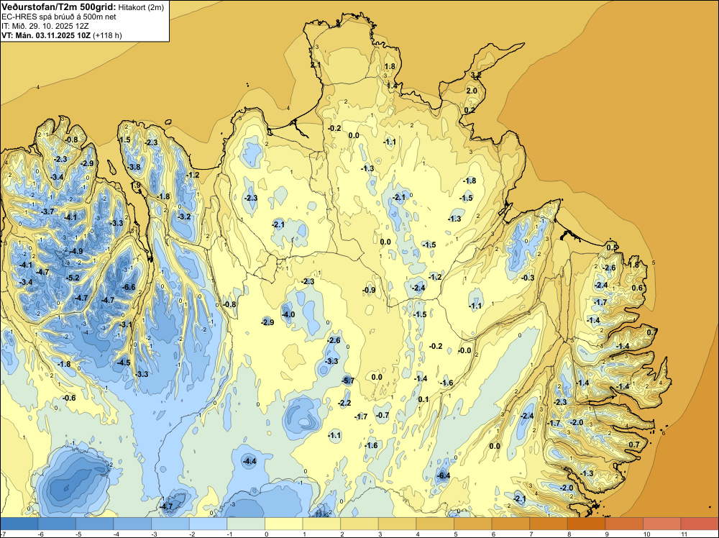Click the title "Veðurstofan/T2m 500grid:"
719x538 pixels.
59,7
